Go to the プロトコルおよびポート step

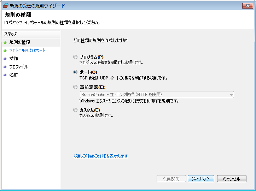click(27, 50)
